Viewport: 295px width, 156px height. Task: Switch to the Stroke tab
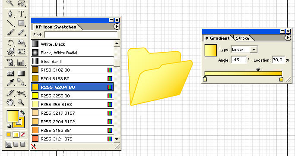point(242,38)
